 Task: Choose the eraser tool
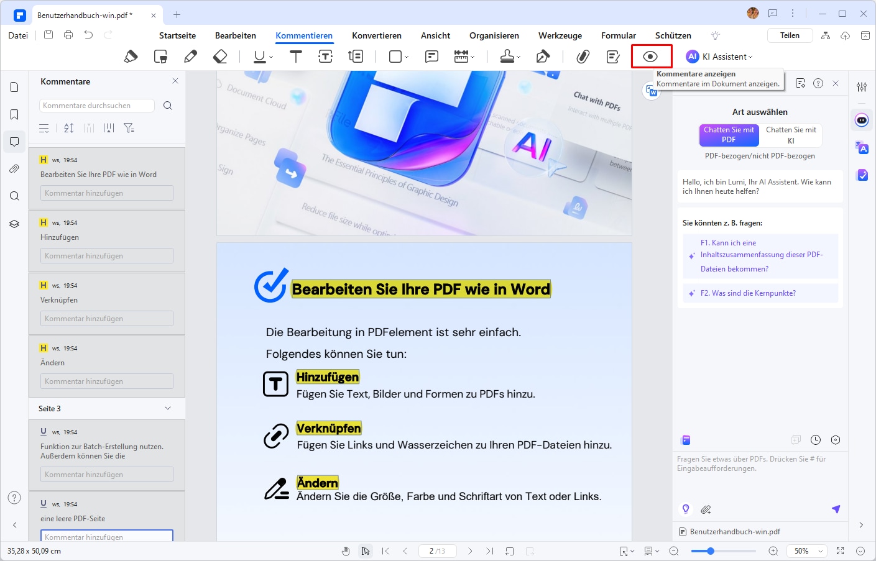(220, 57)
